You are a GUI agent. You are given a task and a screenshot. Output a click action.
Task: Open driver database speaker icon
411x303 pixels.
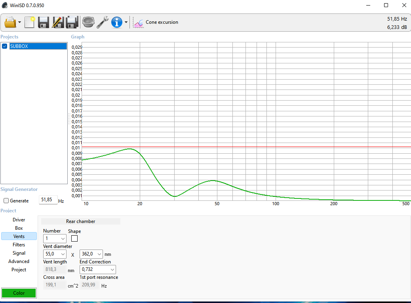(88, 22)
